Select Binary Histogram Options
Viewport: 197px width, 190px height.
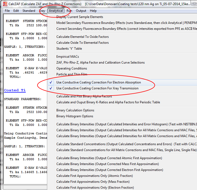tap(75, 116)
